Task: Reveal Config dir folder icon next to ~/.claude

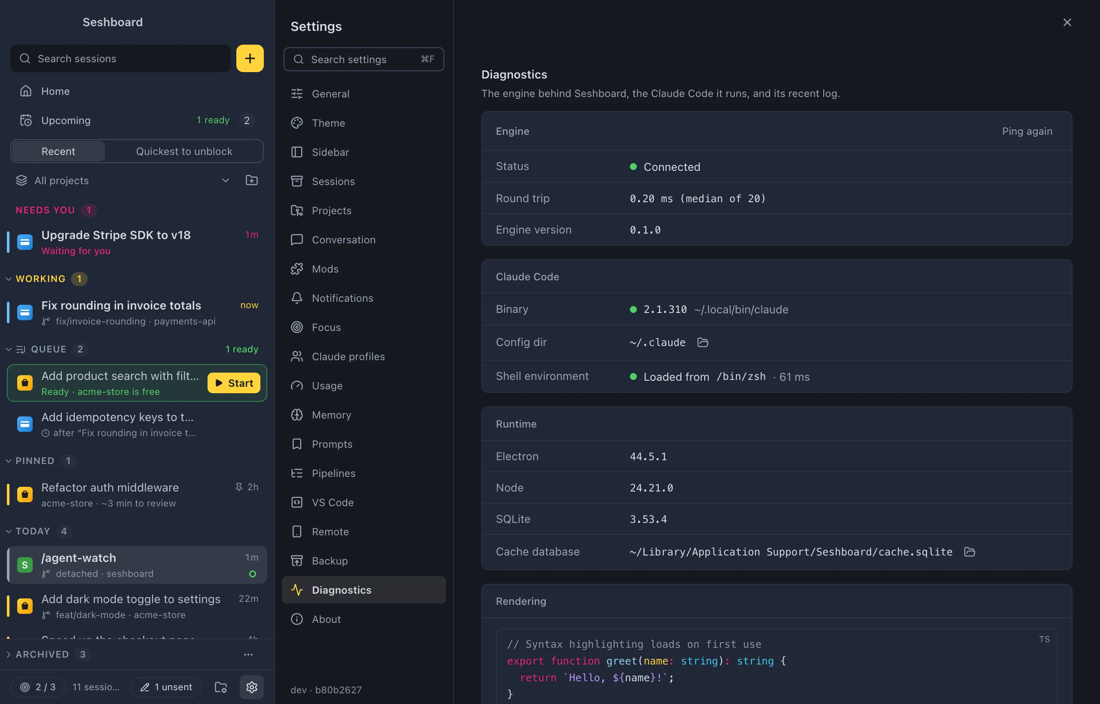Action: tap(703, 343)
